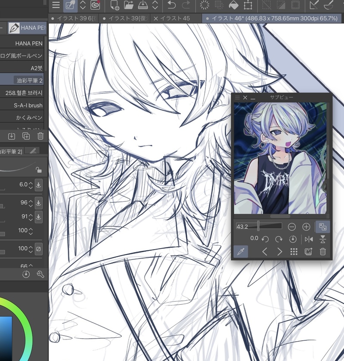Toggle the tool property lock
This screenshot has width=344, height=361.
38,170
